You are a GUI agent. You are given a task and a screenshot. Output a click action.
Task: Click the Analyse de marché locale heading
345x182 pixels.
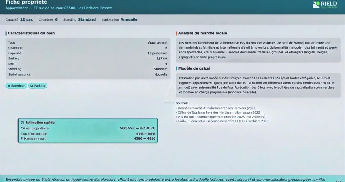point(203,33)
